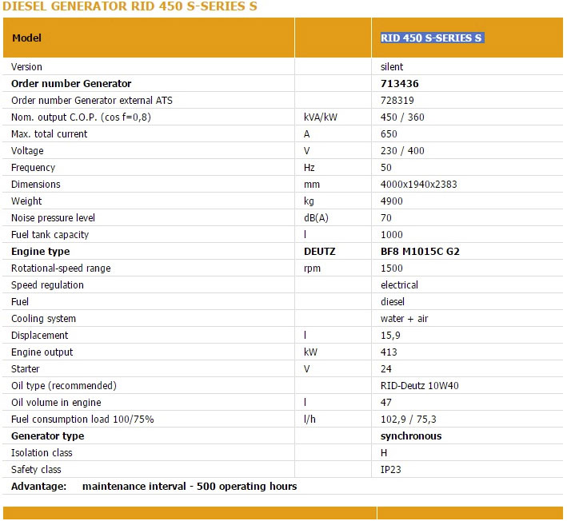Click the speed value '1500'

coord(392,268)
